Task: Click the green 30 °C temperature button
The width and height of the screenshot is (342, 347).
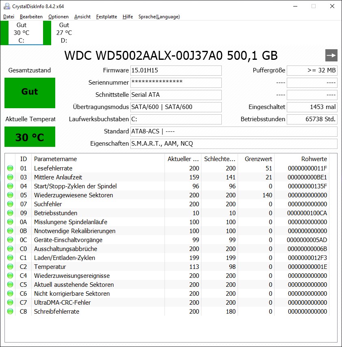Action: coord(30,137)
